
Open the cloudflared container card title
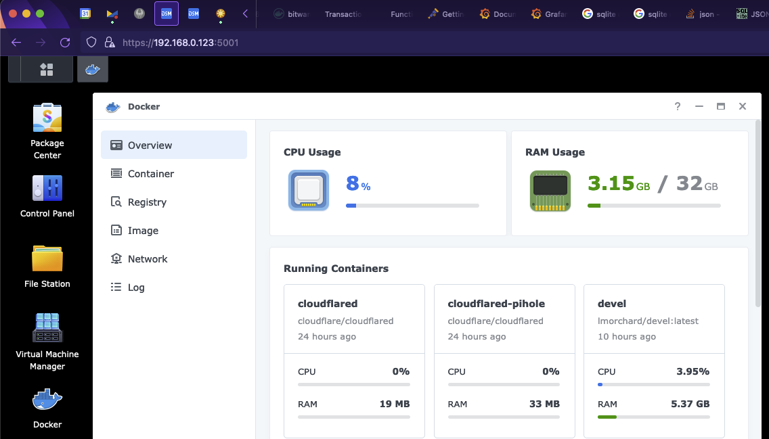(328, 304)
